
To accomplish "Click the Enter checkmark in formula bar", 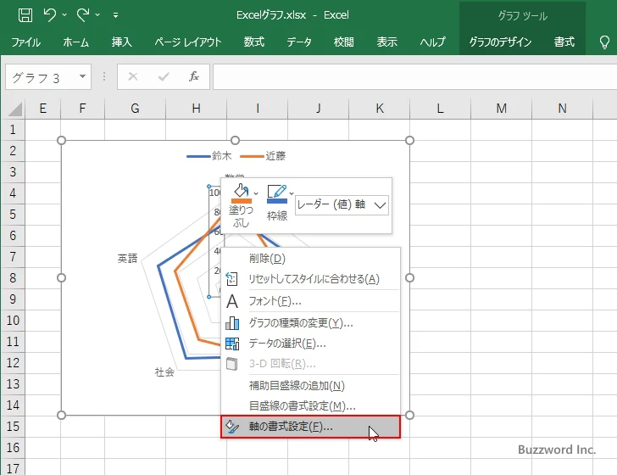I will click(164, 76).
